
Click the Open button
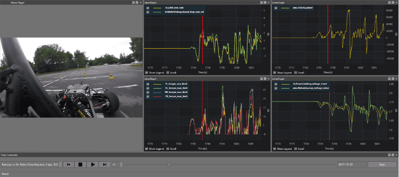381,164
